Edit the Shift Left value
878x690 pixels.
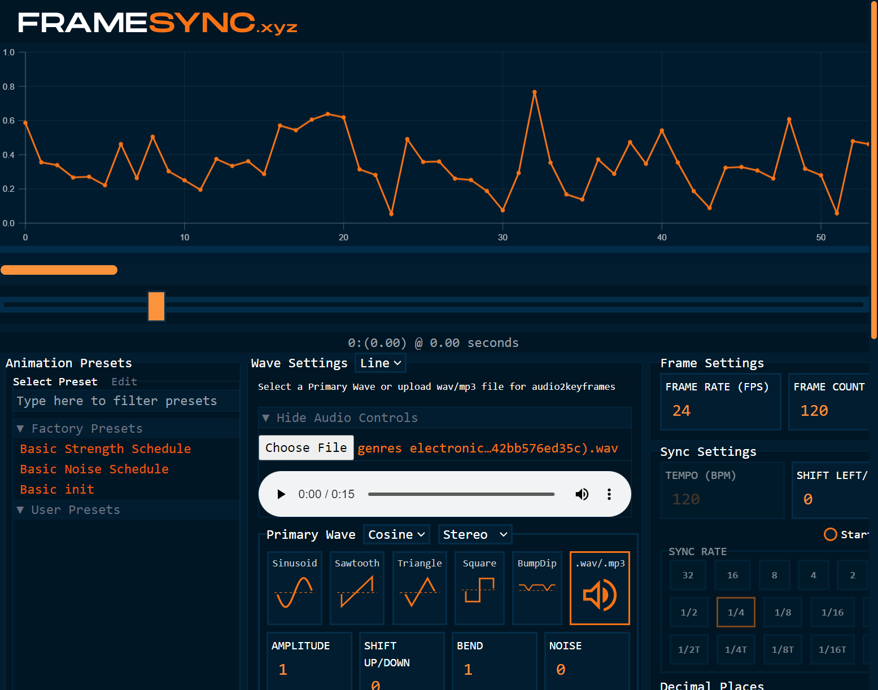[830, 499]
